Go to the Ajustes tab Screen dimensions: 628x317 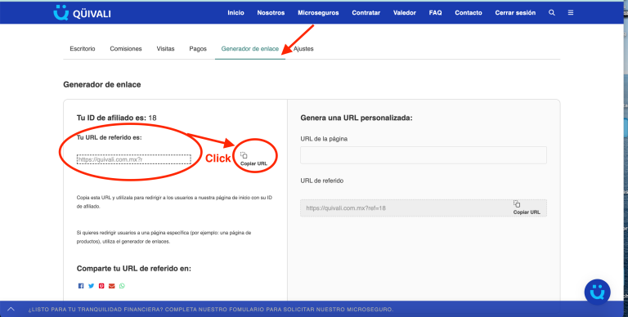(x=303, y=49)
